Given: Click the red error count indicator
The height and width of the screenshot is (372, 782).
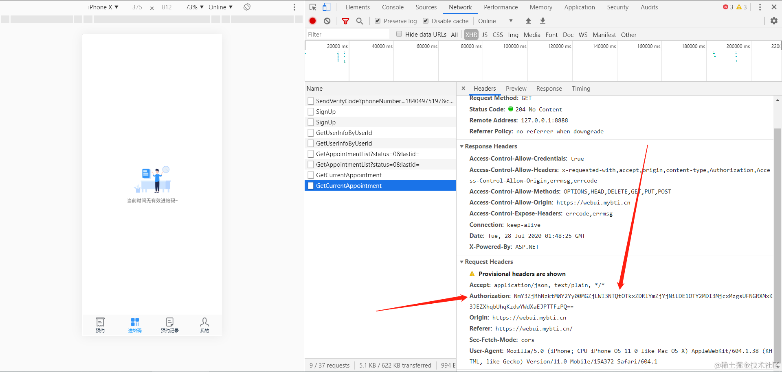Looking at the screenshot, I should 728,7.
